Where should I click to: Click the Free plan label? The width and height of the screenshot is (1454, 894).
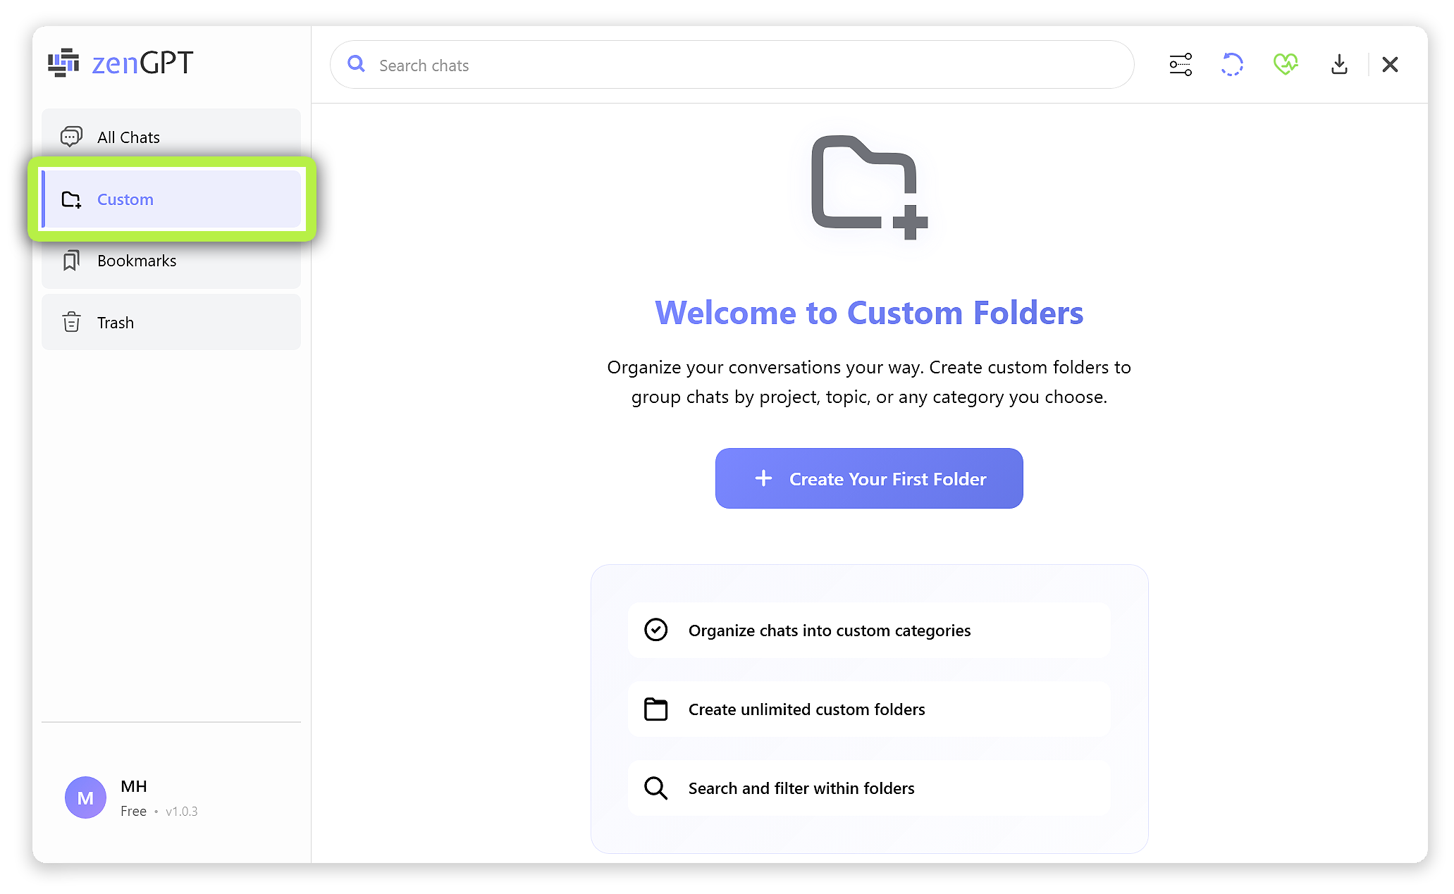(133, 811)
